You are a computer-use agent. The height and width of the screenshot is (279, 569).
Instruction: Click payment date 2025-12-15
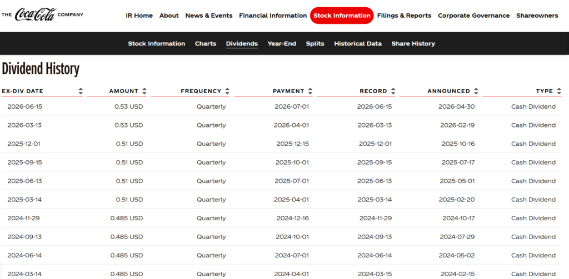click(x=293, y=144)
